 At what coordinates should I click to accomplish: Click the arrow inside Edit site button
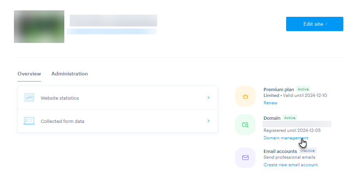(x=326, y=24)
